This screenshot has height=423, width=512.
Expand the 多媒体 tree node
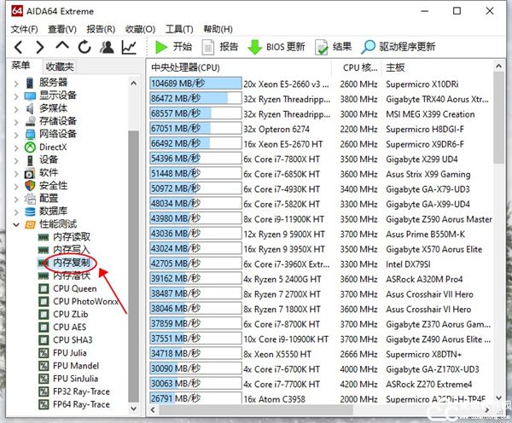tap(16, 109)
